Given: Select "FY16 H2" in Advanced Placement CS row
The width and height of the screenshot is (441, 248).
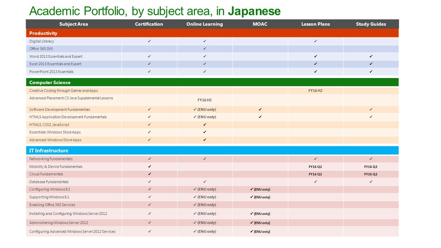Looking at the screenshot, I should [204, 100].
